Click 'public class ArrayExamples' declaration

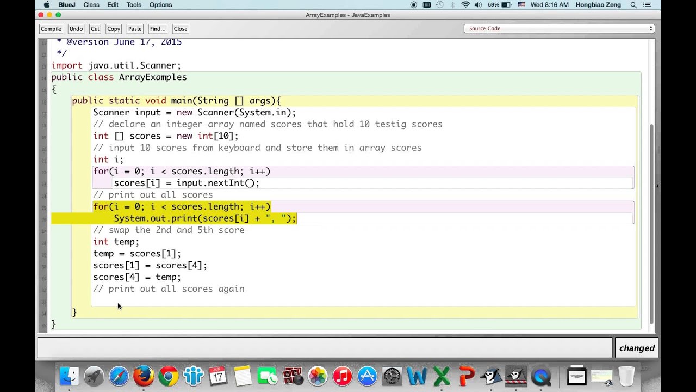point(119,77)
